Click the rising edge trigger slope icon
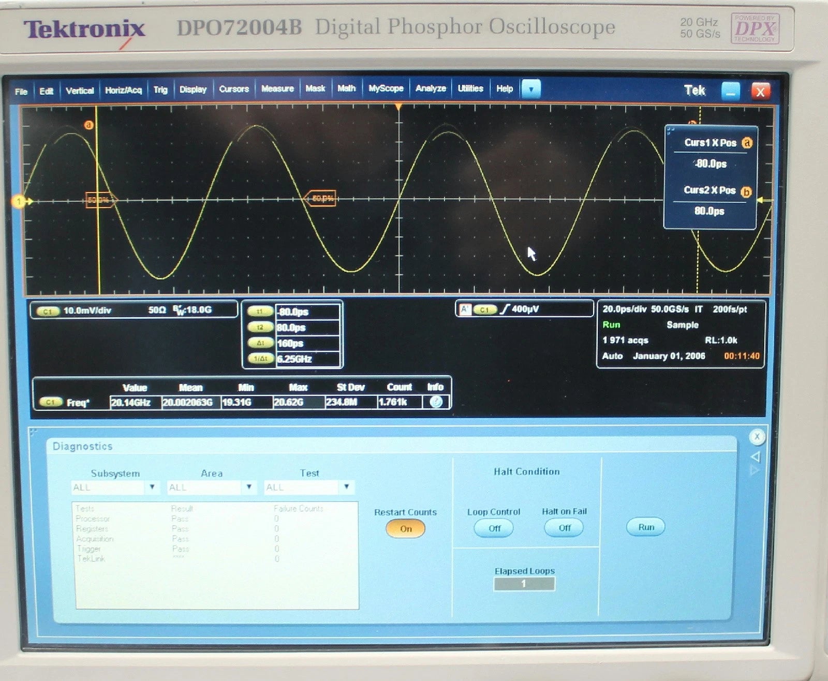 (x=505, y=309)
